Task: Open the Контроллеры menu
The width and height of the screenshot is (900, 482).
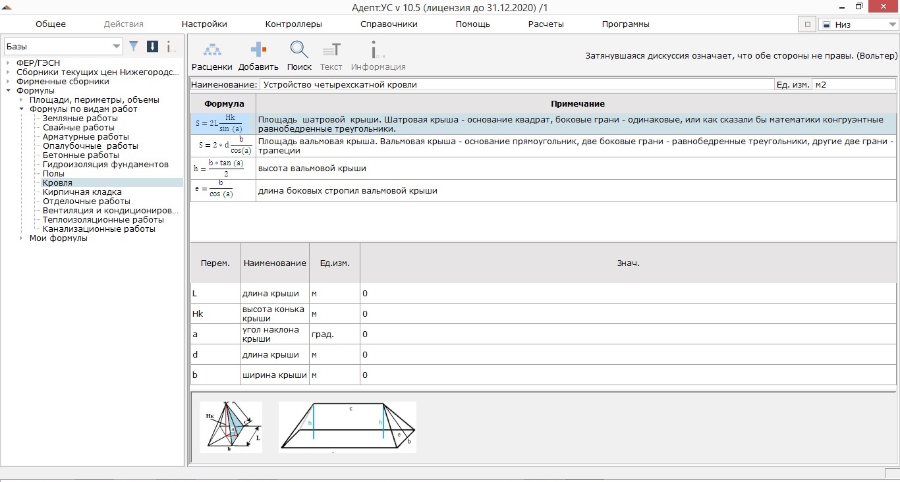Action: (294, 24)
